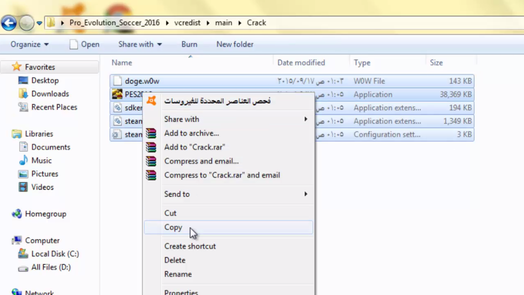Choose Delete in the context menu
524x295 pixels.
pyautogui.click(x=229, y=260)
